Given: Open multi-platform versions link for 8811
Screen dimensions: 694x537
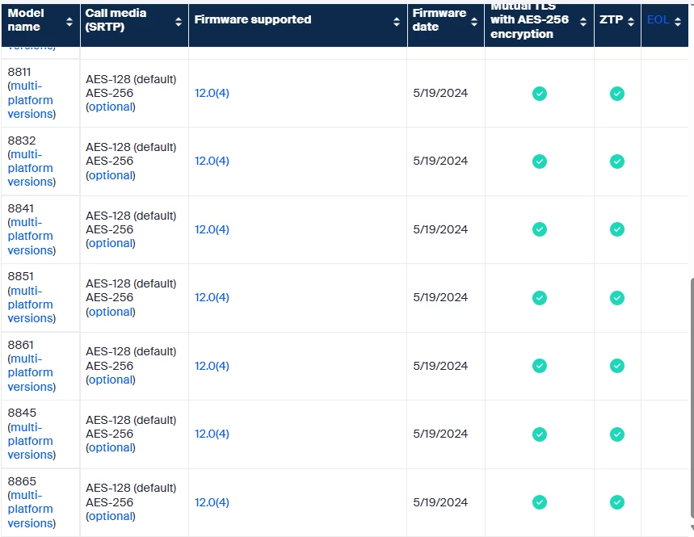Looking at the screenshot, I should 31,100.
